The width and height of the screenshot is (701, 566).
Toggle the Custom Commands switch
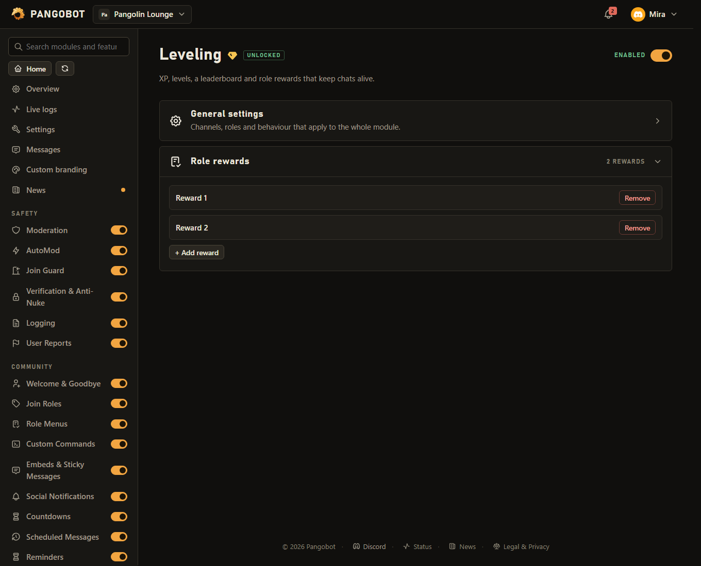(x=119, y=444)
